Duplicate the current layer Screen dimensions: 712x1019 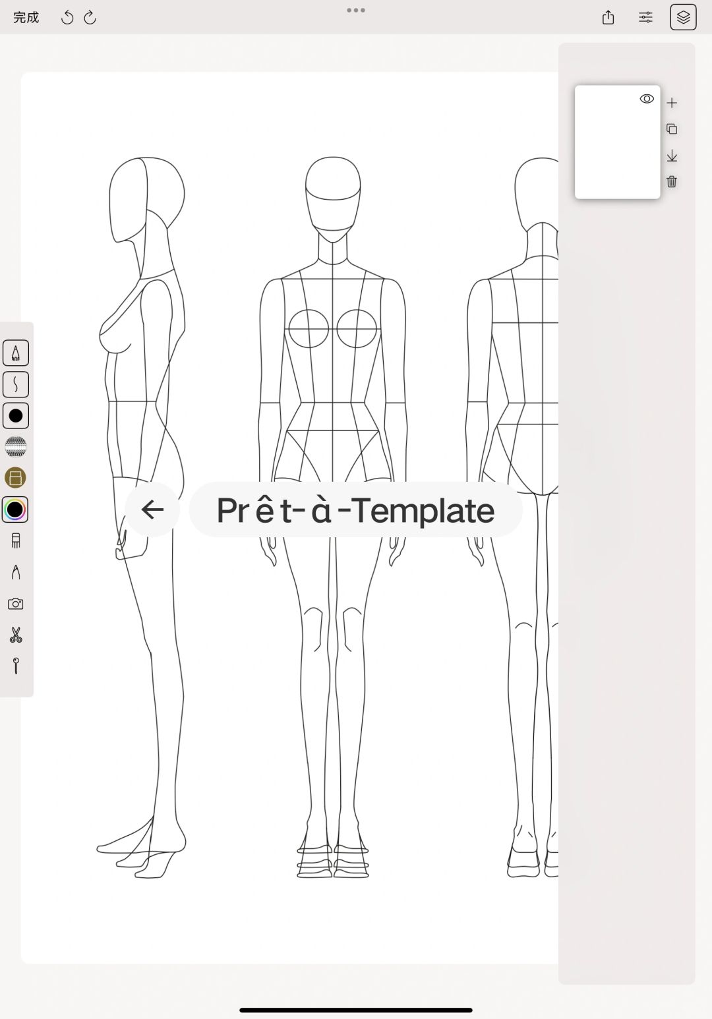pyautogui.click(x=672, y=129)
